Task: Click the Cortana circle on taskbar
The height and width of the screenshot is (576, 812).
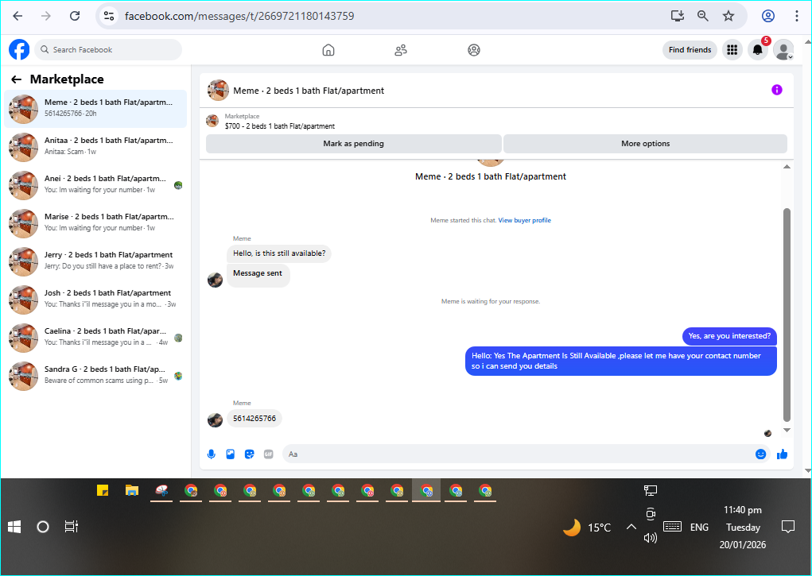Action: [x=43, y=527]
